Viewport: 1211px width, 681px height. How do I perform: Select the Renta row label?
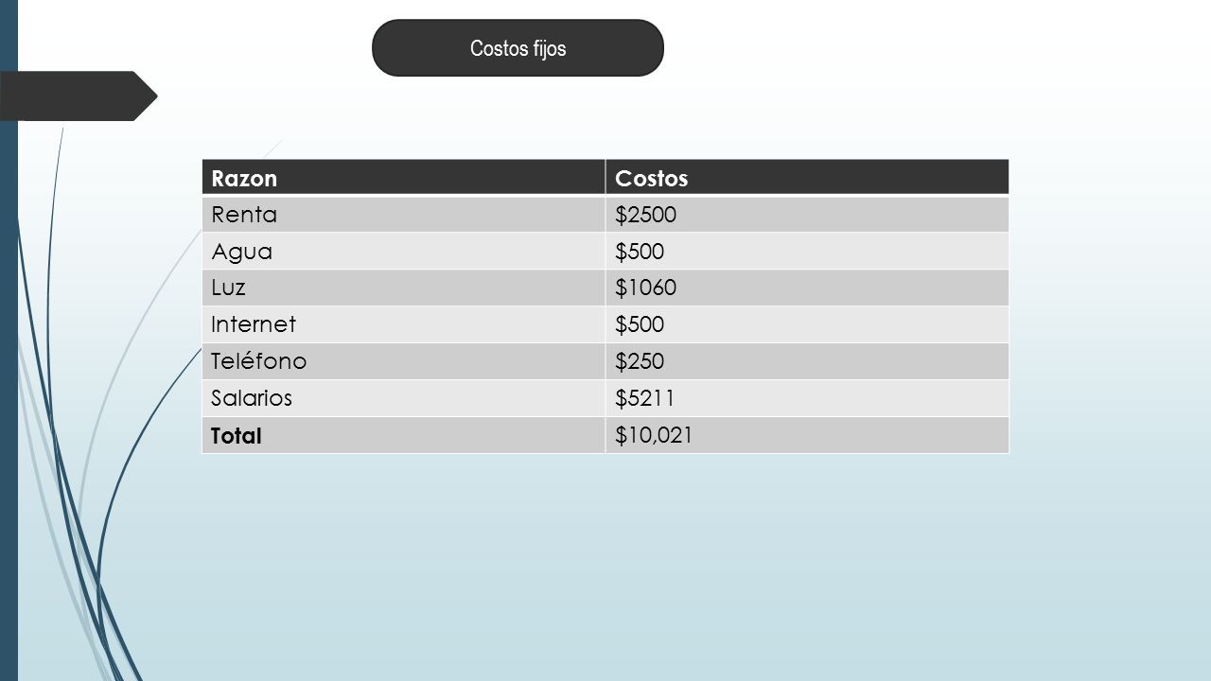403,215
